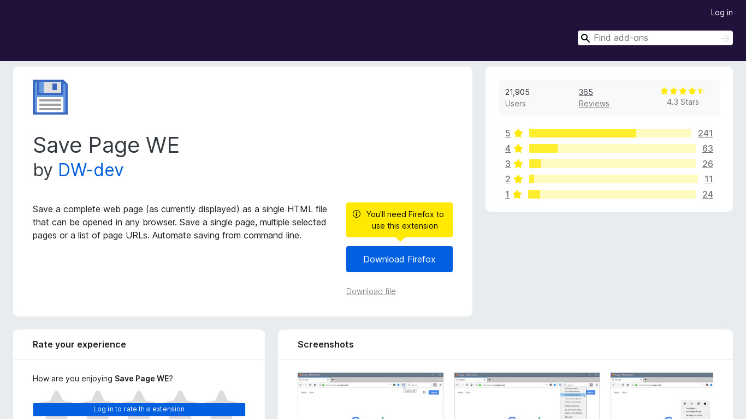Focus the Find add-ons search field
This screenshot has height=419, width=746.
655,38
